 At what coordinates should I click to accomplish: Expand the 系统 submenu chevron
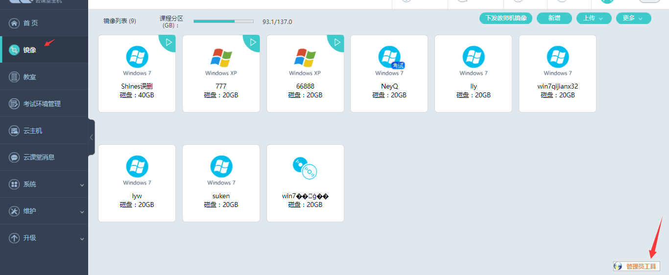[x=82, y=185]
